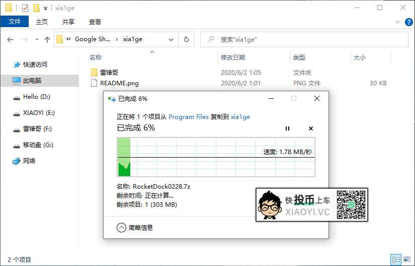
Task: Click the README.png file icon
Action: 94,83
